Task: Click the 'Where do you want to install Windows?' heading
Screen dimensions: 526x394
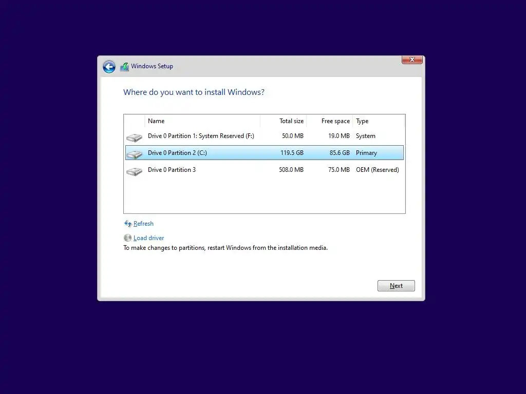Action: click(194, 92)
